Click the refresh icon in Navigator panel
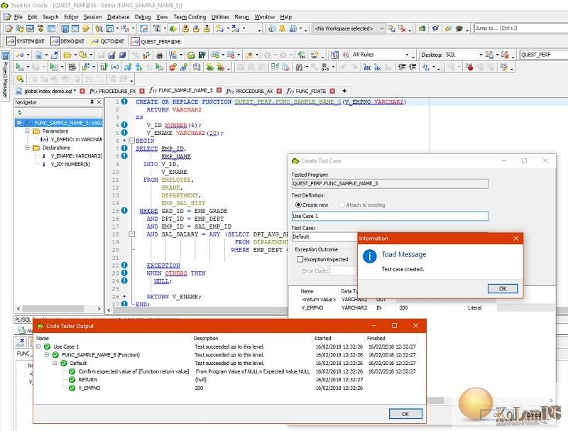The image size is (568, 431). pos(20,113)
